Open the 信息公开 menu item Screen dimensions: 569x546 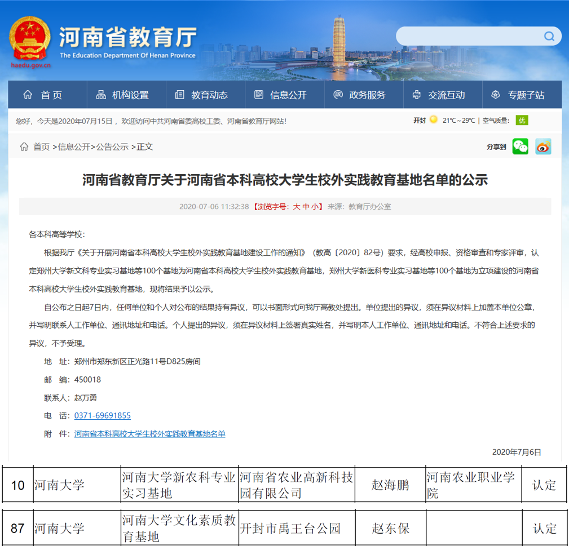click(280, 95)
